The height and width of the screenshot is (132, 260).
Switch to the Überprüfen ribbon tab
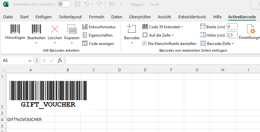tap(140, 17)
